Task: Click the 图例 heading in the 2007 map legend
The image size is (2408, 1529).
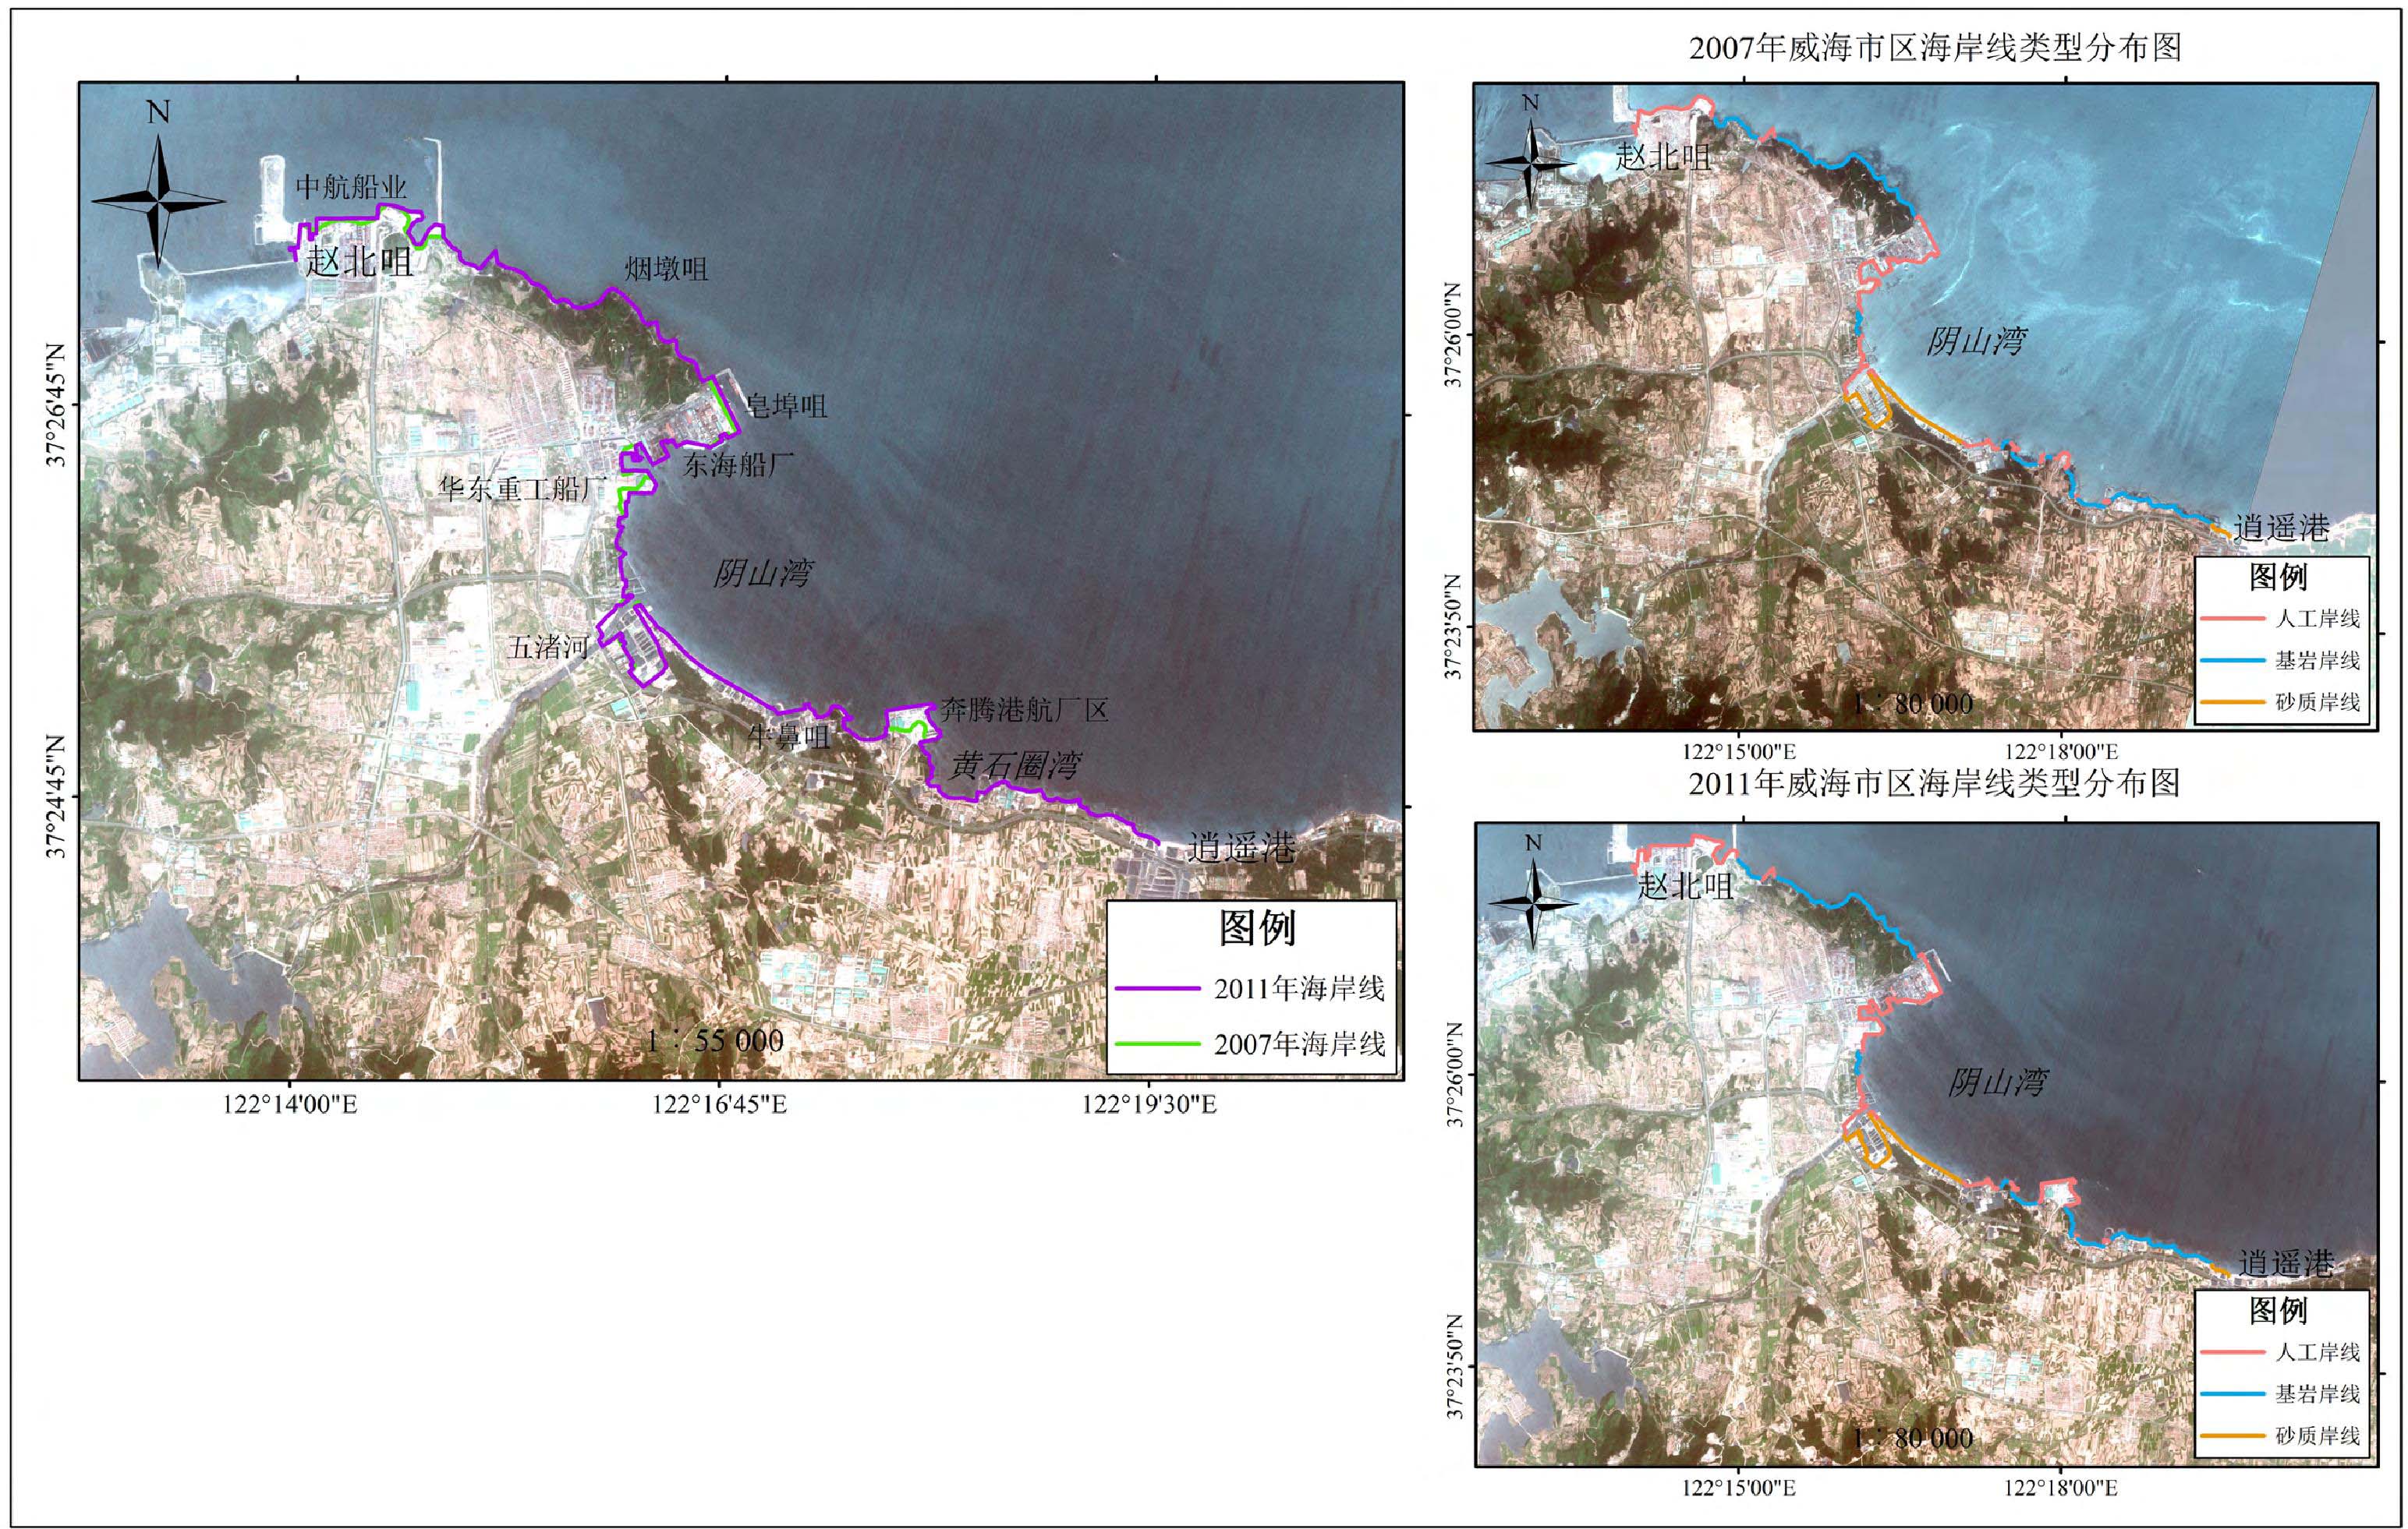Action: pyautogui.click(x=2279, y=576)
